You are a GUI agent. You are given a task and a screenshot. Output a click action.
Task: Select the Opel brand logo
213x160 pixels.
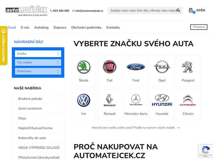point(162,67)
